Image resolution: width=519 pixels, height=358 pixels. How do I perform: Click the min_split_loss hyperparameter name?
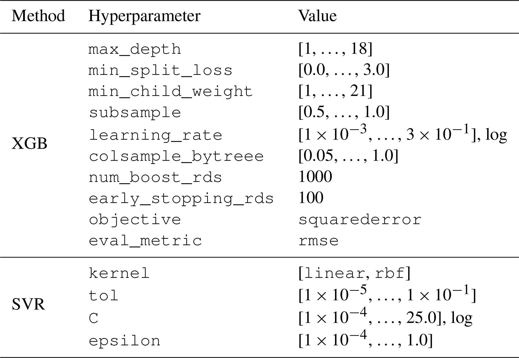coord(160,70)
